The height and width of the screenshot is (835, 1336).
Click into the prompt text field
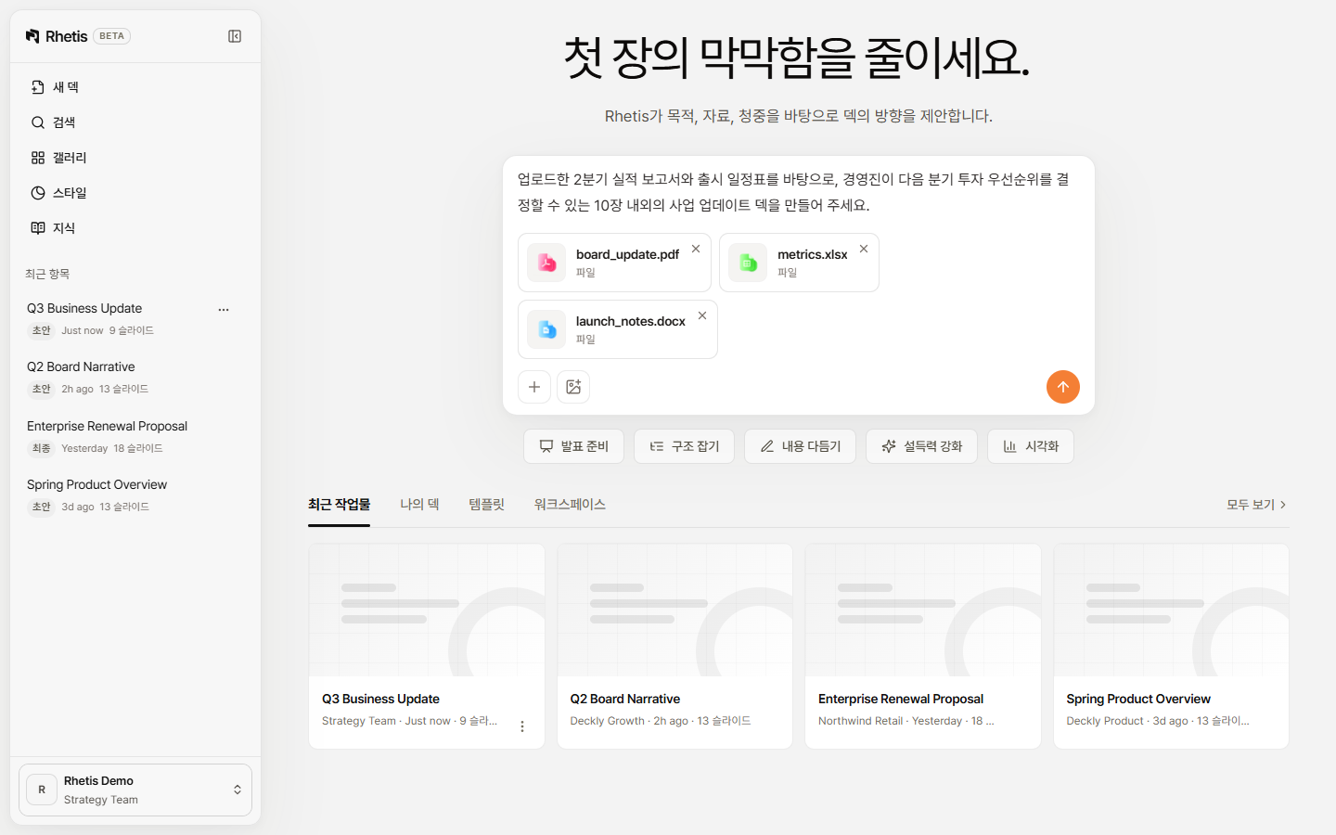pos(798,192)
